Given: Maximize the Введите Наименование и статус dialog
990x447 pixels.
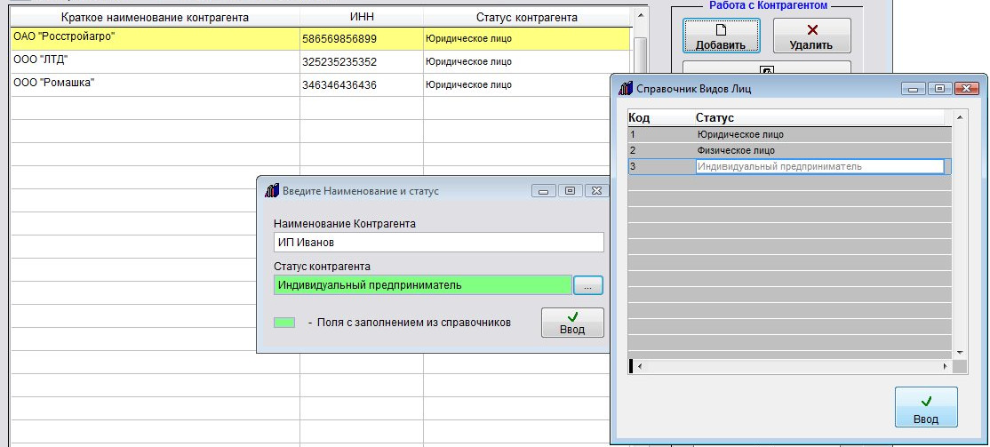Looking at the screenshot, I should pyautogui.click(x=570, y=191).
